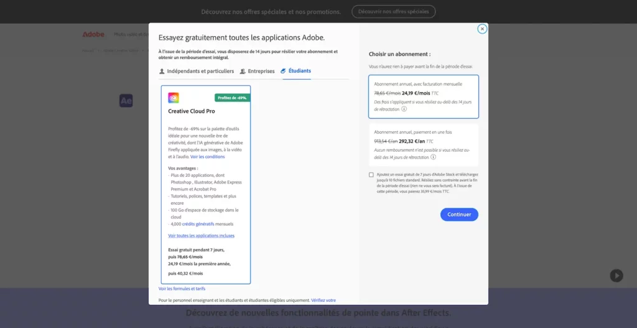Open the Voir les conditions link
Viewport: 637px width, 328px height.
pyautogui.click(x=208, y=156)
